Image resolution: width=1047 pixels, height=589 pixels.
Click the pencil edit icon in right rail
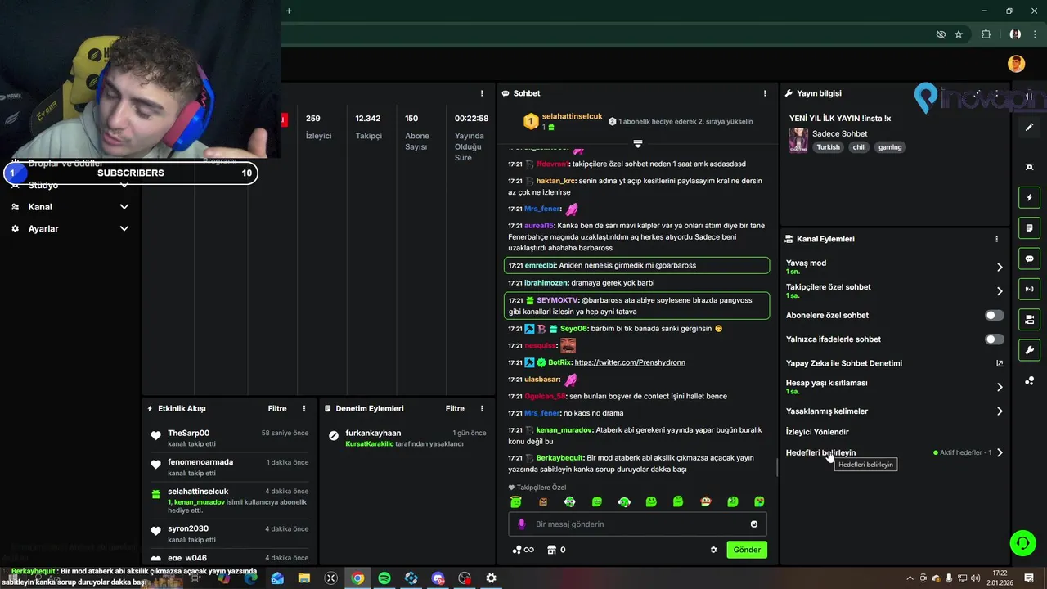(1030, 127)
